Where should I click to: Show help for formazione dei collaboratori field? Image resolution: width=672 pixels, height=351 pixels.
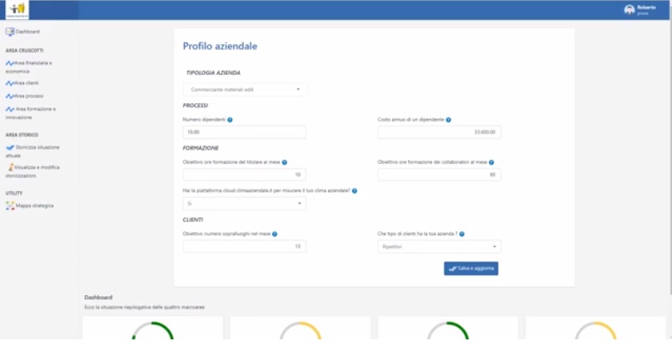[491, 162]
